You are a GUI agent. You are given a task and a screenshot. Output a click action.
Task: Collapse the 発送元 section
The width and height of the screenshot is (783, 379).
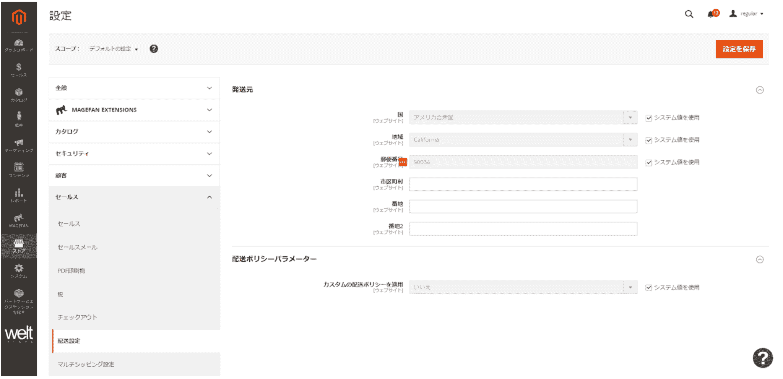click(x=760, y=89)
